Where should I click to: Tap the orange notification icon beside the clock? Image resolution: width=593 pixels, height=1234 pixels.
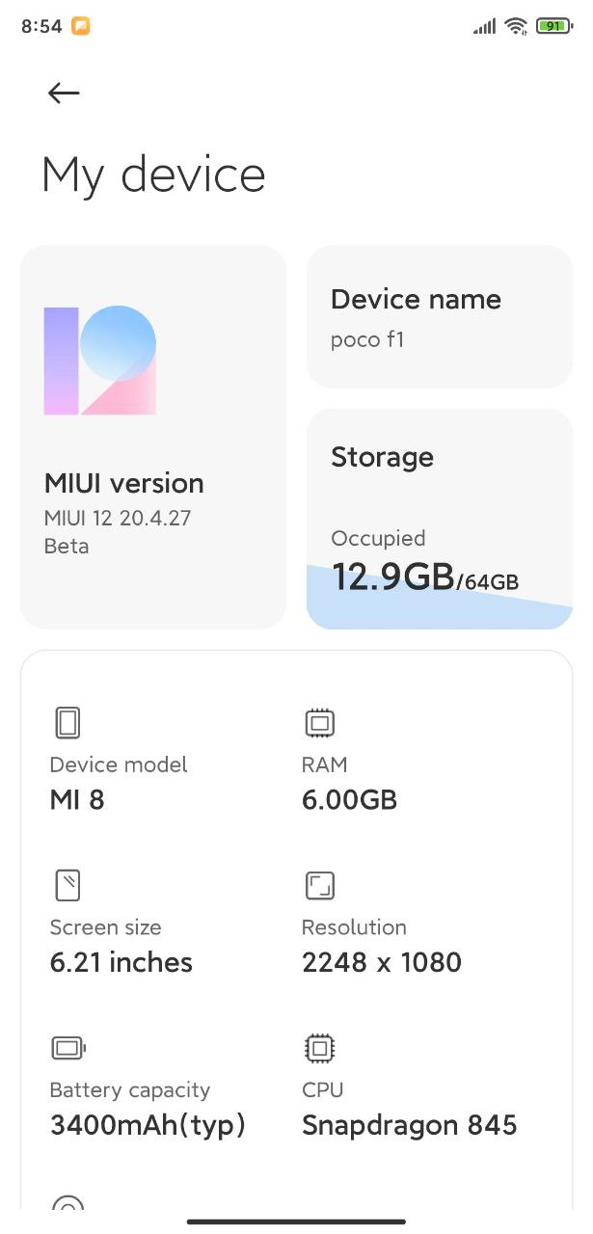coord(81,27)
